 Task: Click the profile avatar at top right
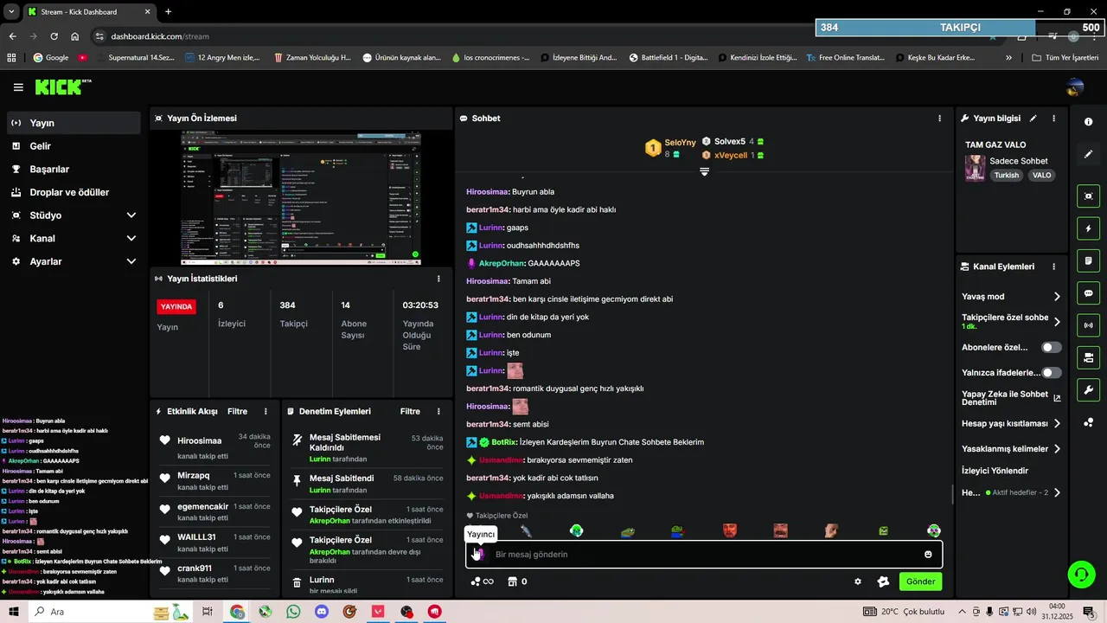tap(1075, 87)
